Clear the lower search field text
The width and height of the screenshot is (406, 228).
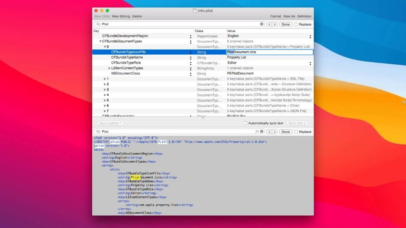262,131
